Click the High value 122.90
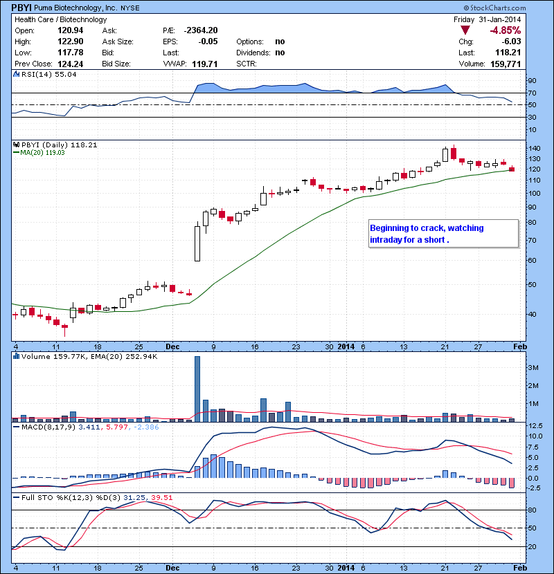The width and height of the screenshot is (554, 574). tap(71, 41)
